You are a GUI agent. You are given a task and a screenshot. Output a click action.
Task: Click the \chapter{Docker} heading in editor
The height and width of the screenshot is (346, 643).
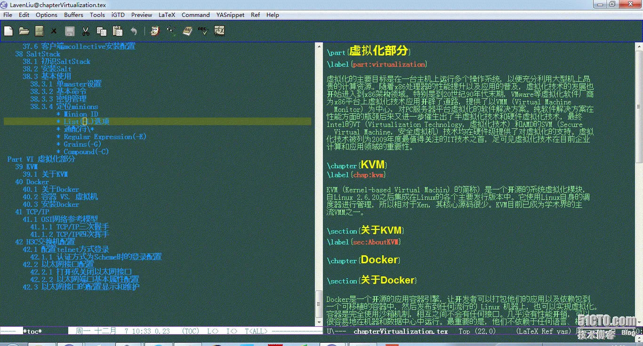coord(364,260)
